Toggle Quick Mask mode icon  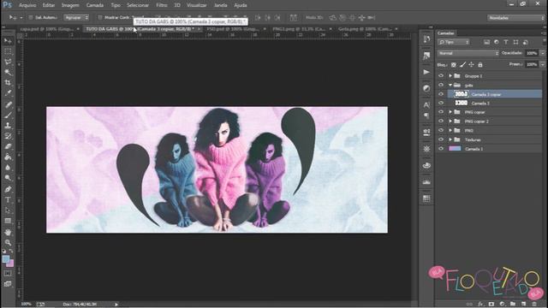pos(8,274)
